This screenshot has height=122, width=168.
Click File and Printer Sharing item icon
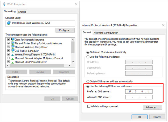point(12,43)
